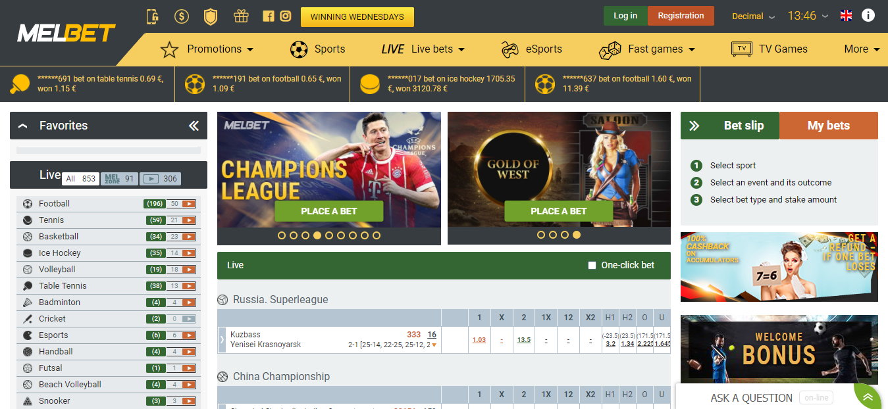Open the Instagram icon
The height and width of the screenshot is (409, 888).
coord(286,16)
